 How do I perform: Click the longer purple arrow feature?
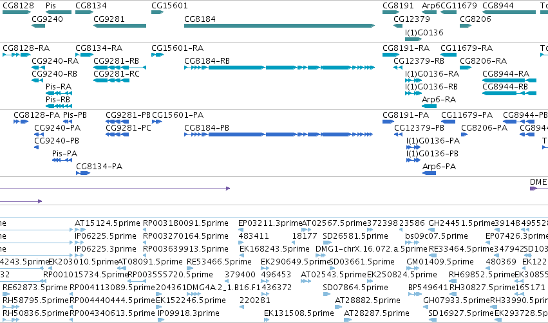(x=115, y=189)
